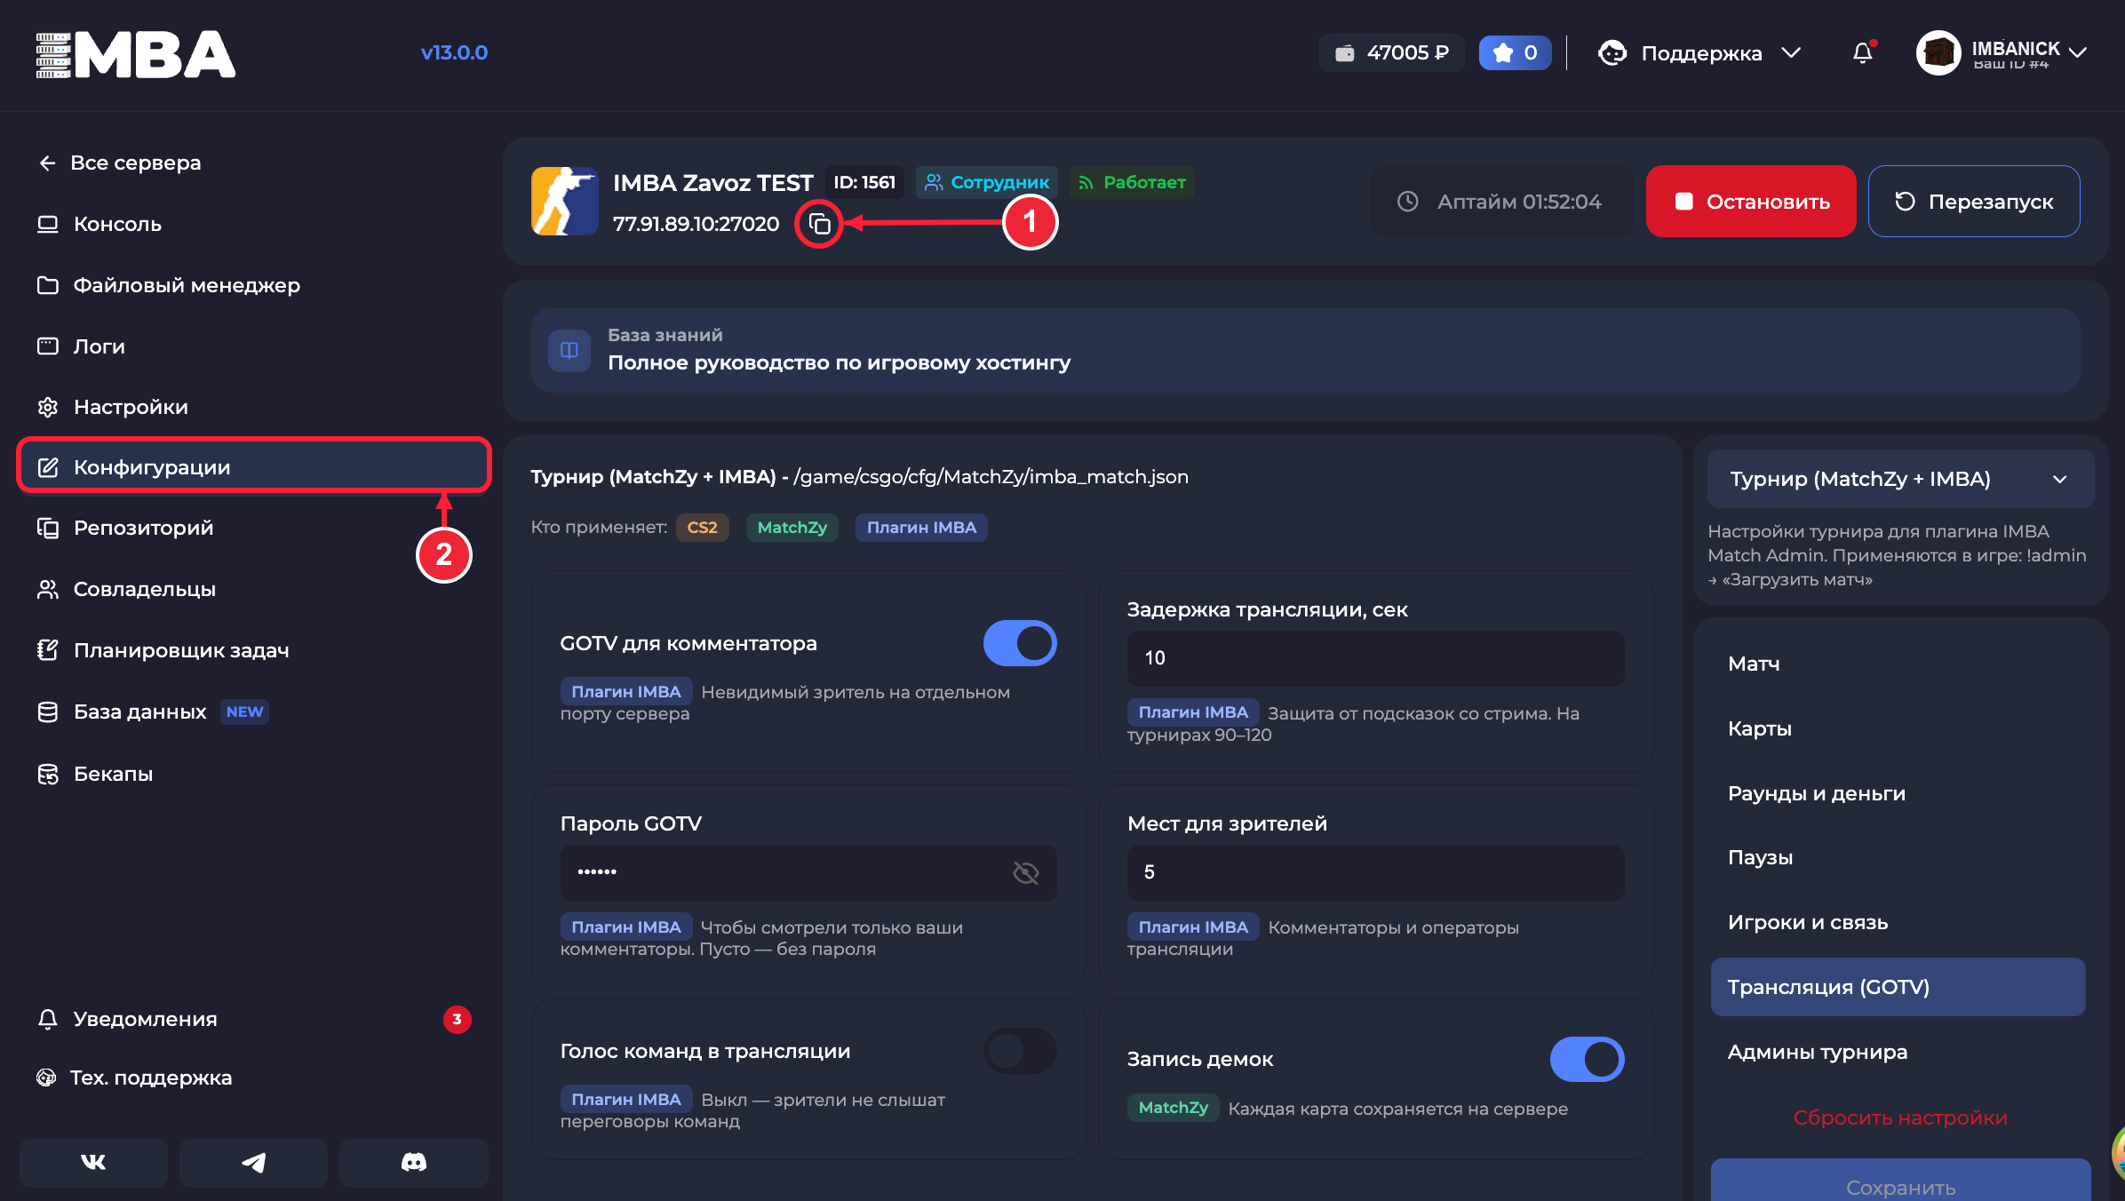The height and width of the screenshot is (1201, 2125).
Task: Click the Мест для зрителей input field
Action: click(x=1375, y=872)
